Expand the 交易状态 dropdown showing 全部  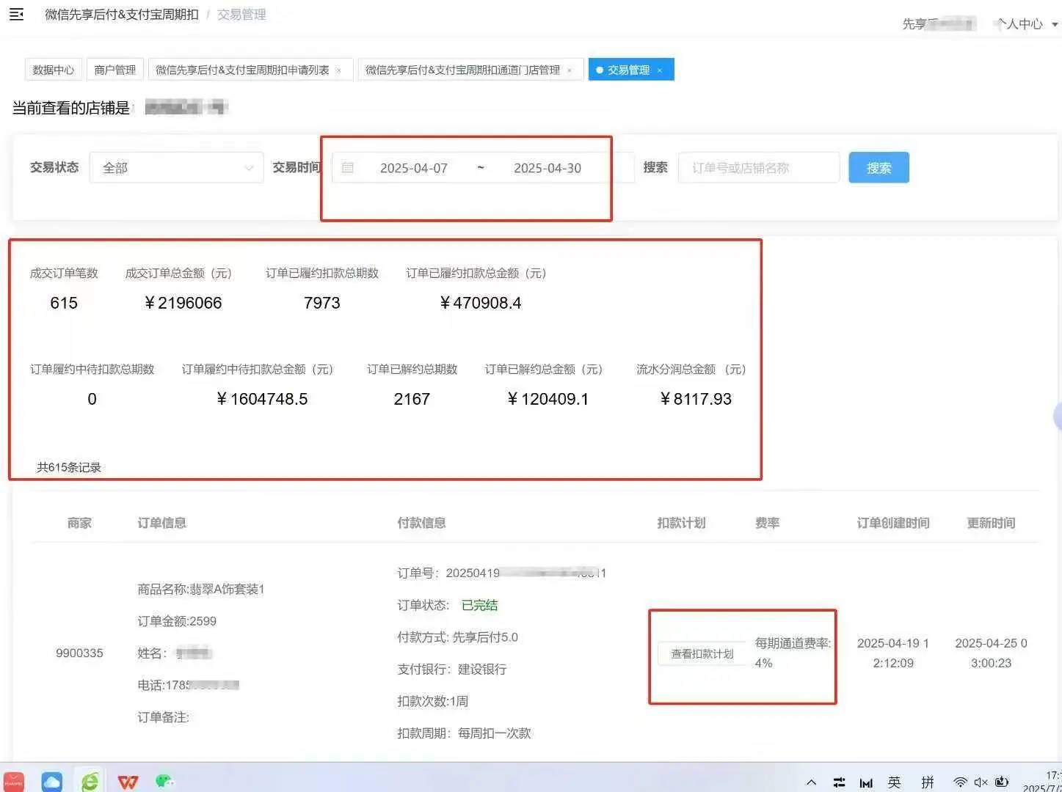click(176, 168)
